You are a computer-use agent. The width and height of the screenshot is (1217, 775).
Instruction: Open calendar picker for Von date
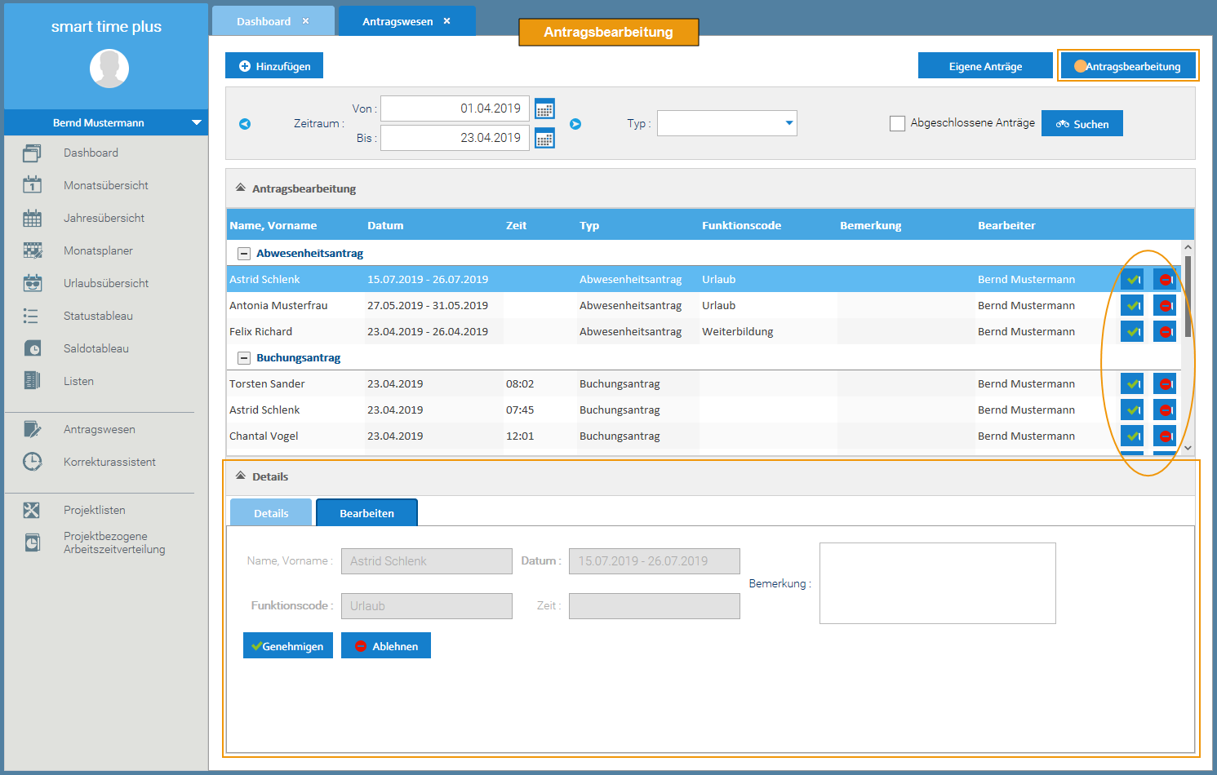544,108
